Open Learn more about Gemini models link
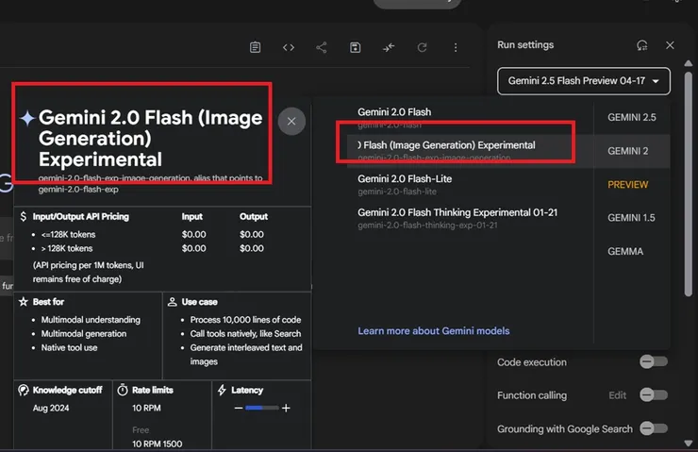This screenshot has height=452, width=698. click(x=433, y=331)
